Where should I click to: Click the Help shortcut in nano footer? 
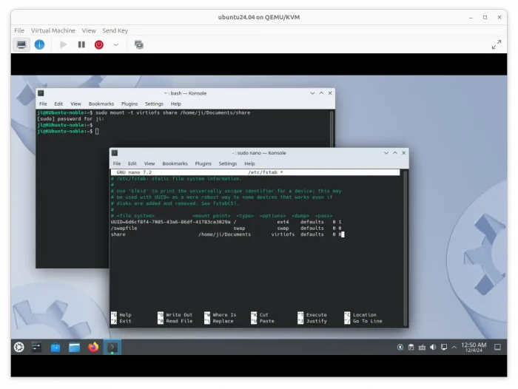(x=121, y=315)
